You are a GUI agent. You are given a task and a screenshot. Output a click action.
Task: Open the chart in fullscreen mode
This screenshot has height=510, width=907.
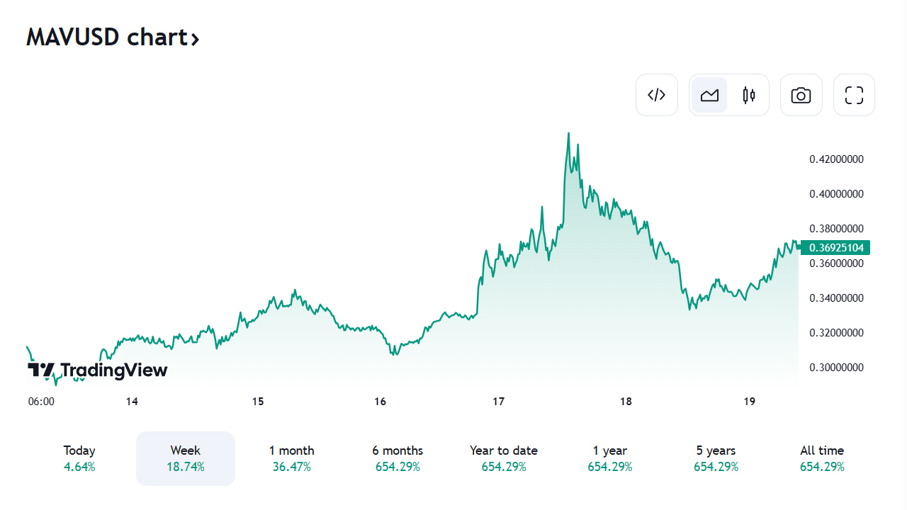(854, 95)
